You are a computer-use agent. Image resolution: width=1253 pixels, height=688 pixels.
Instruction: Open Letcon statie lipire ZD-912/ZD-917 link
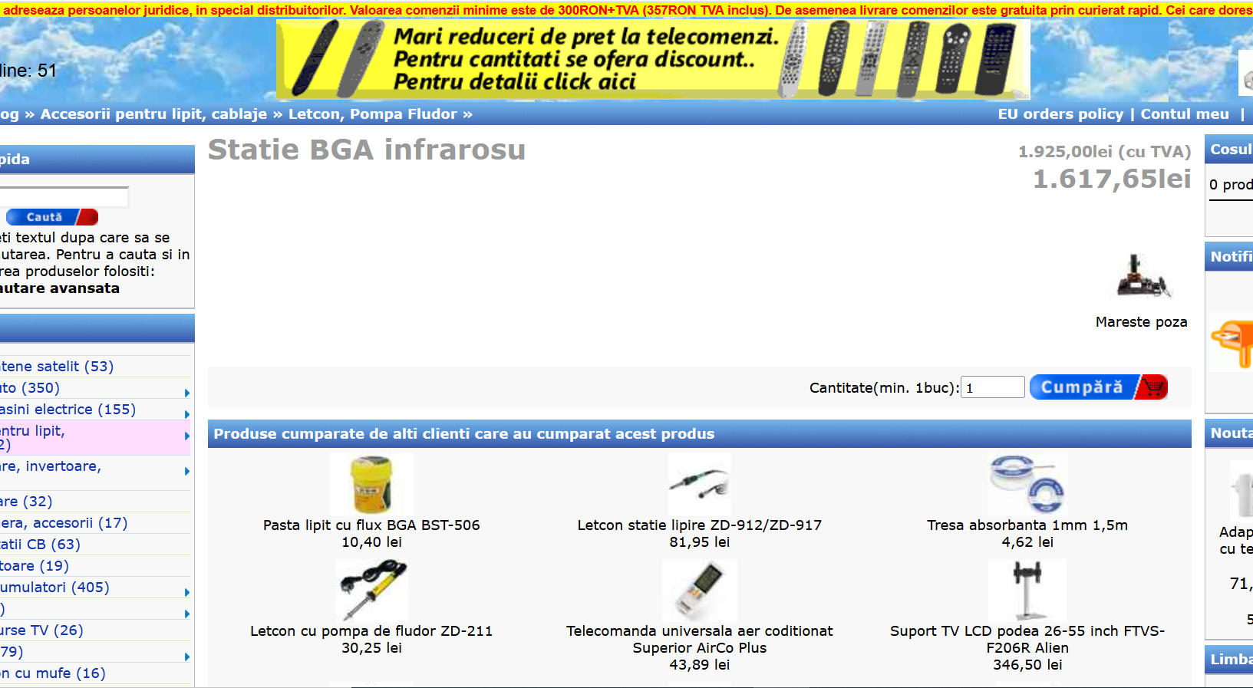point(699,525)
